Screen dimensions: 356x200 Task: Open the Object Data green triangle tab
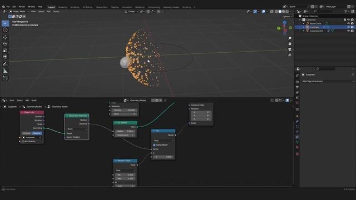(x=297, y=142)
